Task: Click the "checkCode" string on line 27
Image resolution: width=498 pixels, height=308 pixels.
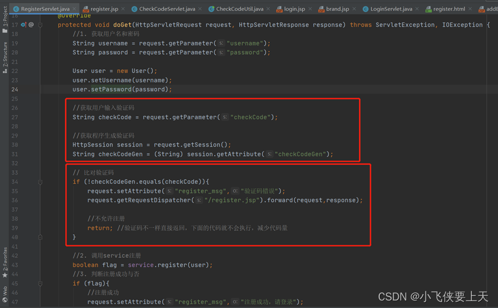Action: (250, 117)
